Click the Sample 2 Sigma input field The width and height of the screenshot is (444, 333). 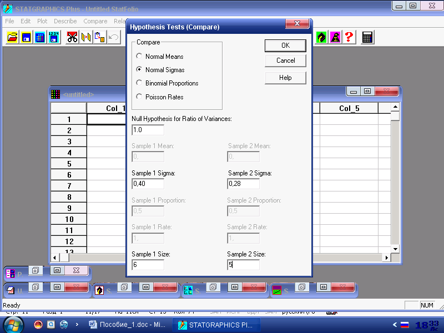pos(243,184)
